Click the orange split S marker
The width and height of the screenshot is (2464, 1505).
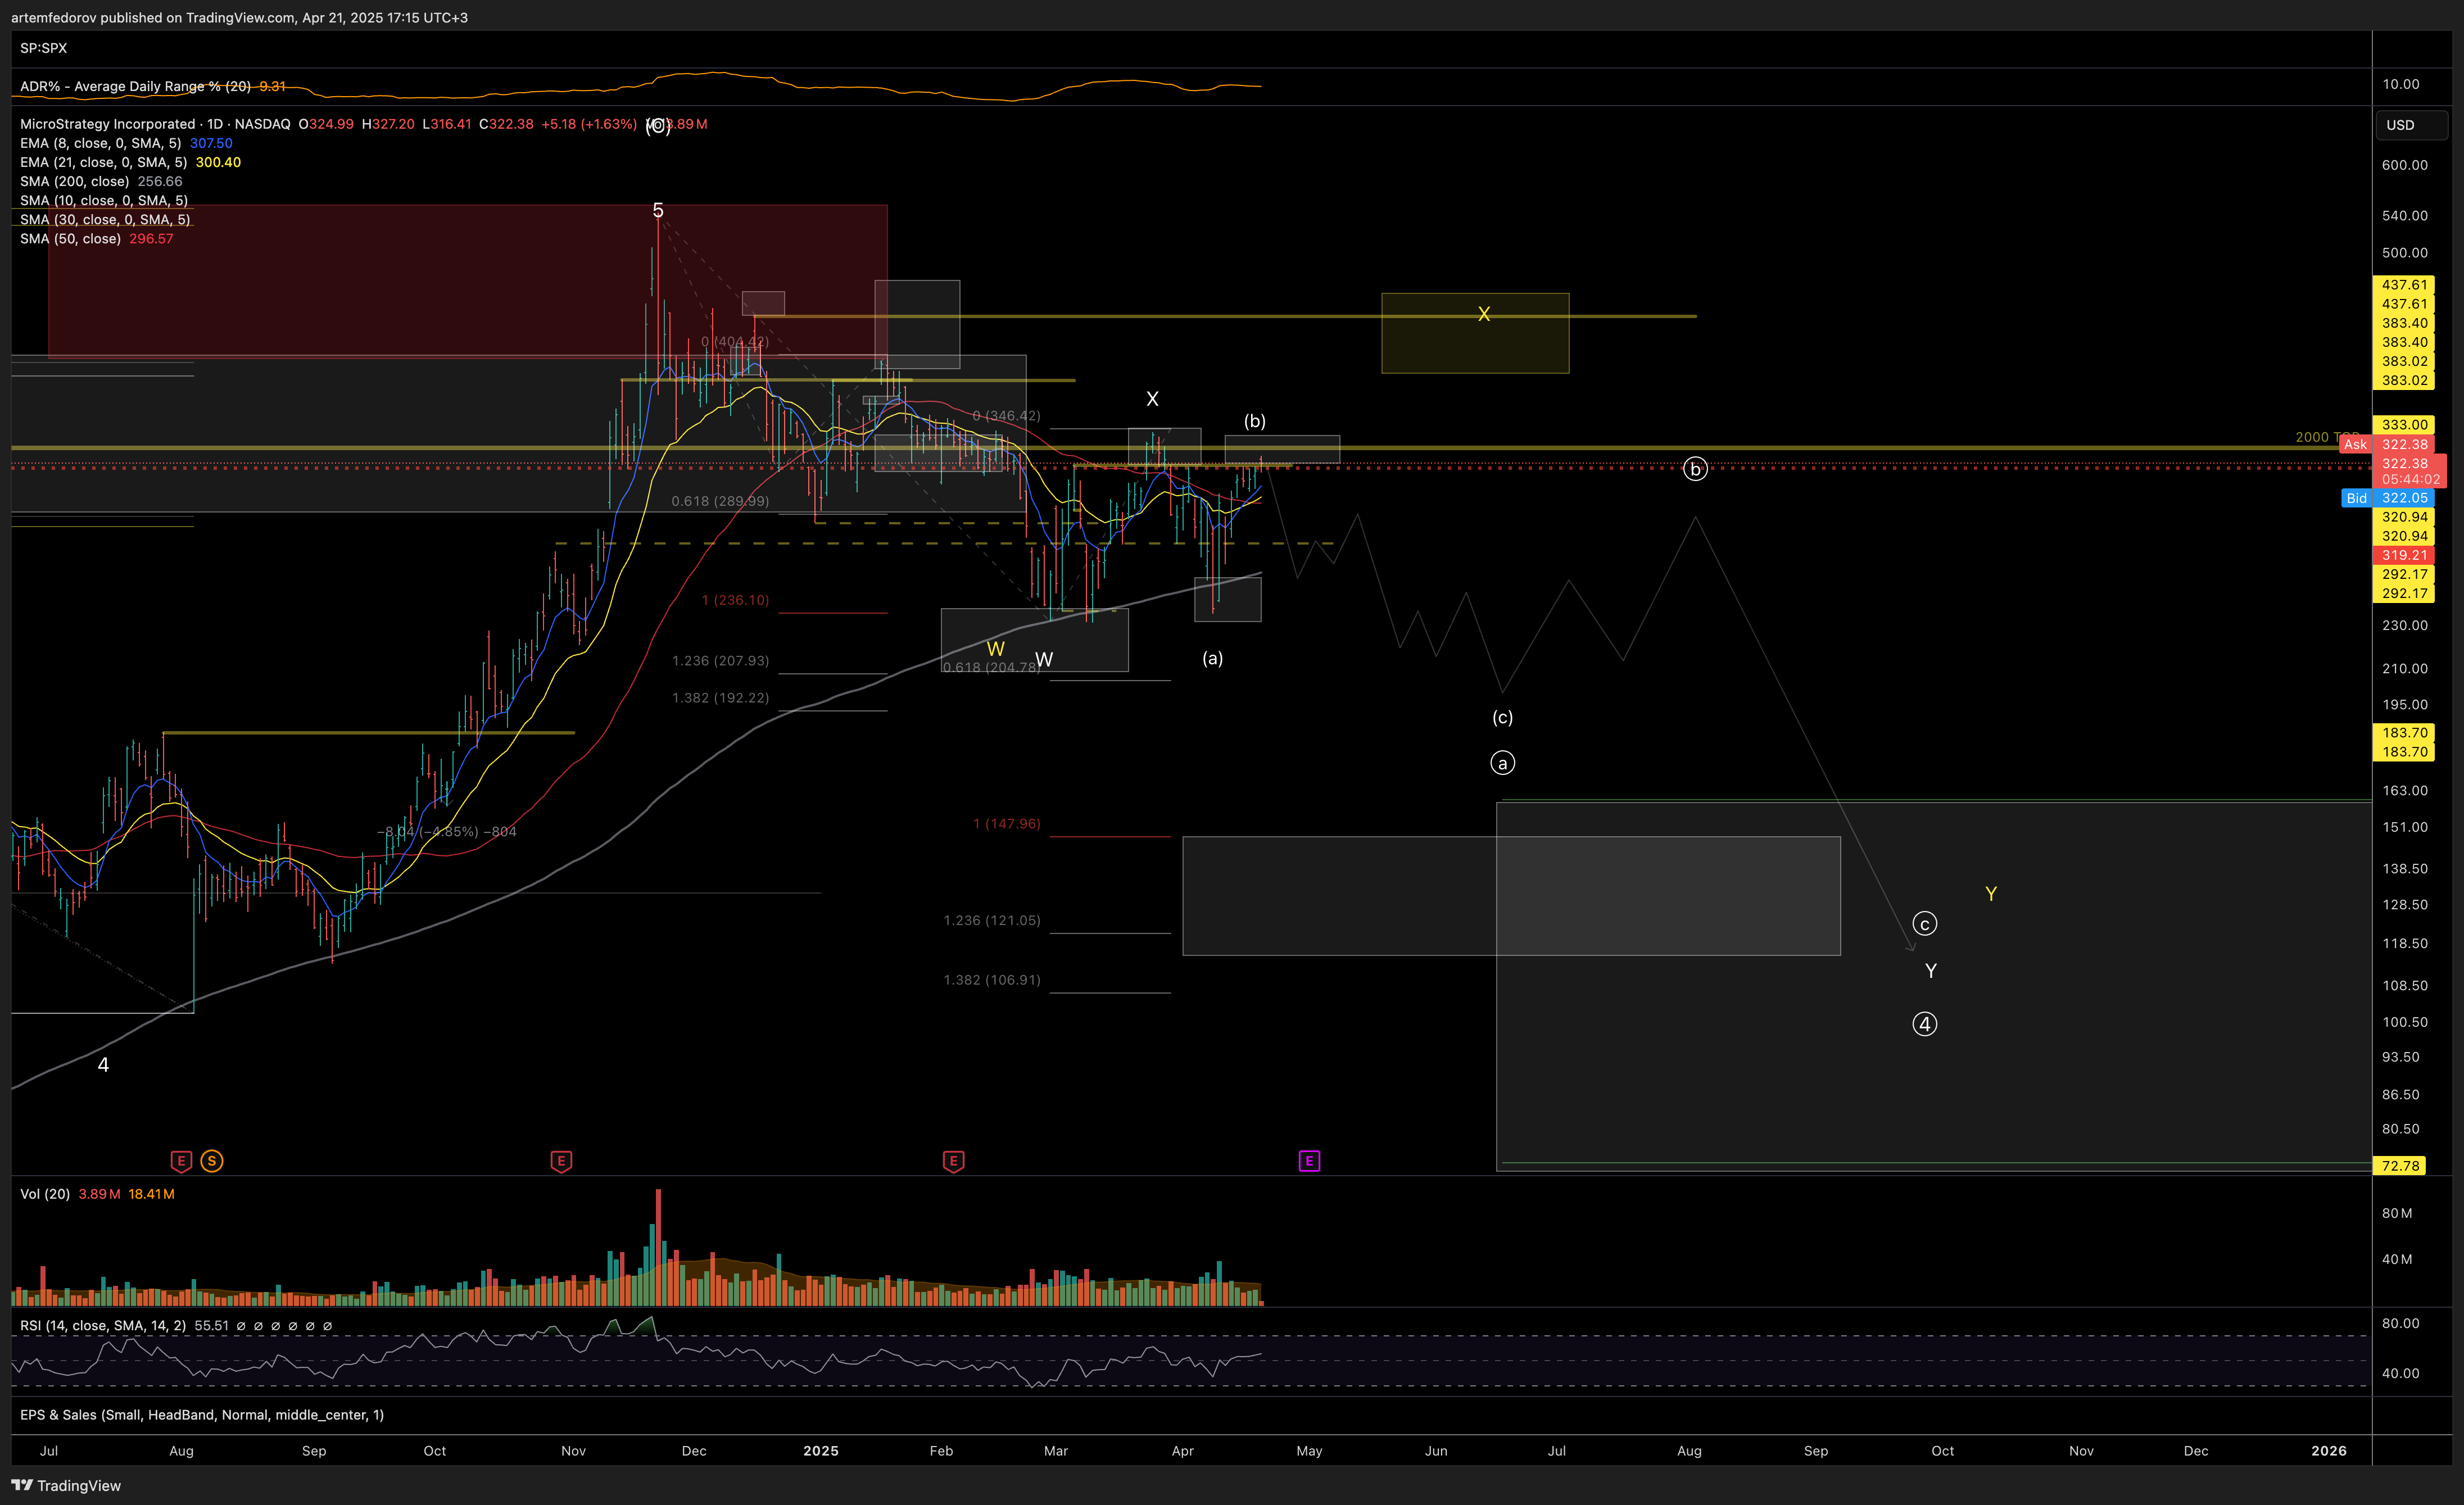212,1161
